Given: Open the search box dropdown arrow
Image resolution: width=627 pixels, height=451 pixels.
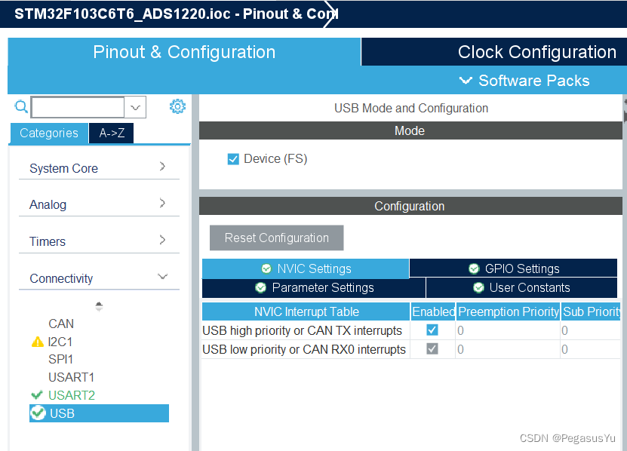Looking at the screenshot, I should click(135, 107).
